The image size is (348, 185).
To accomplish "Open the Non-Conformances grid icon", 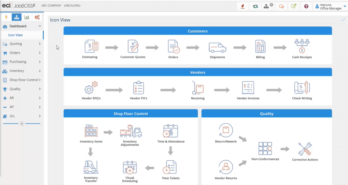I will point(265,148).
